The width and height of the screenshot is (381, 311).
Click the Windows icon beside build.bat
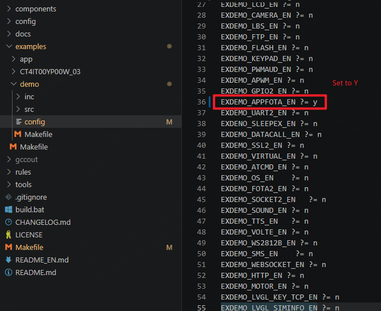pyautogui.click(x=9, y=209)
